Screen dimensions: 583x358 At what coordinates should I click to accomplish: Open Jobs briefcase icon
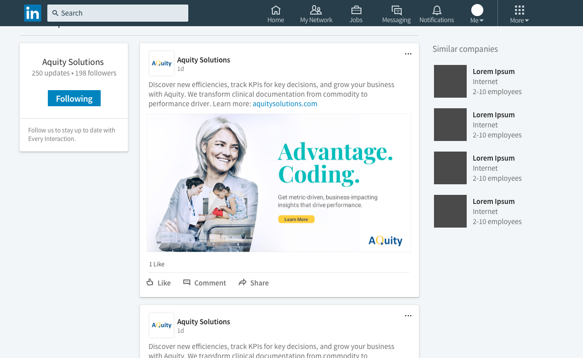click(356, 10)
